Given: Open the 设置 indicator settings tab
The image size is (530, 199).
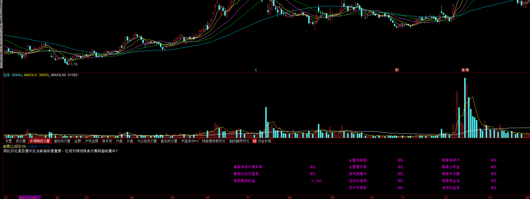Looking at the screenshot, I should (8, 141).
